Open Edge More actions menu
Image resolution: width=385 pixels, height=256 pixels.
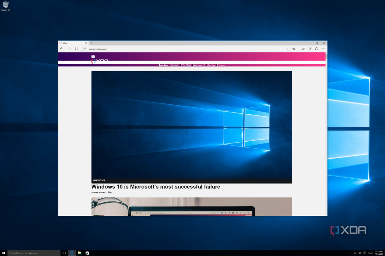[324, 49]
